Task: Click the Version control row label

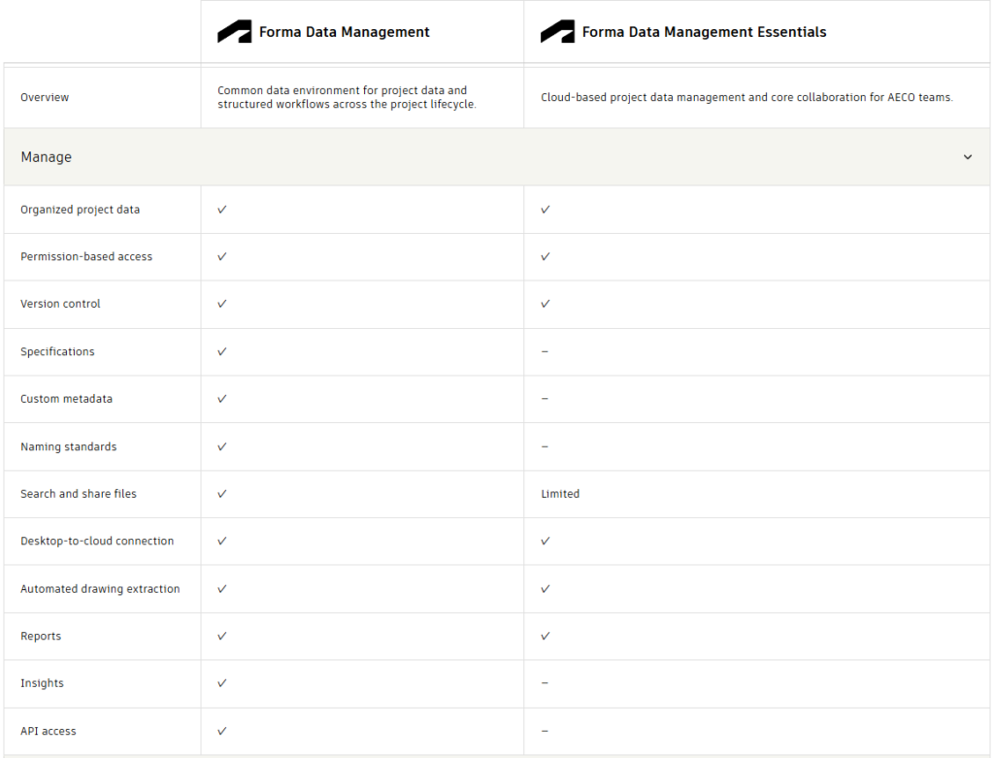Action: tap(60, 304)
